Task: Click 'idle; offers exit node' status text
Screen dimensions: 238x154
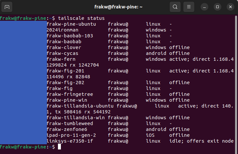Action: point(202,141)
